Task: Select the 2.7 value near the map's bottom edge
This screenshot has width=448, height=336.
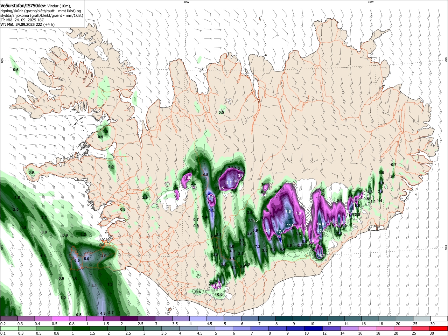Action: click(x=111, y=313)
